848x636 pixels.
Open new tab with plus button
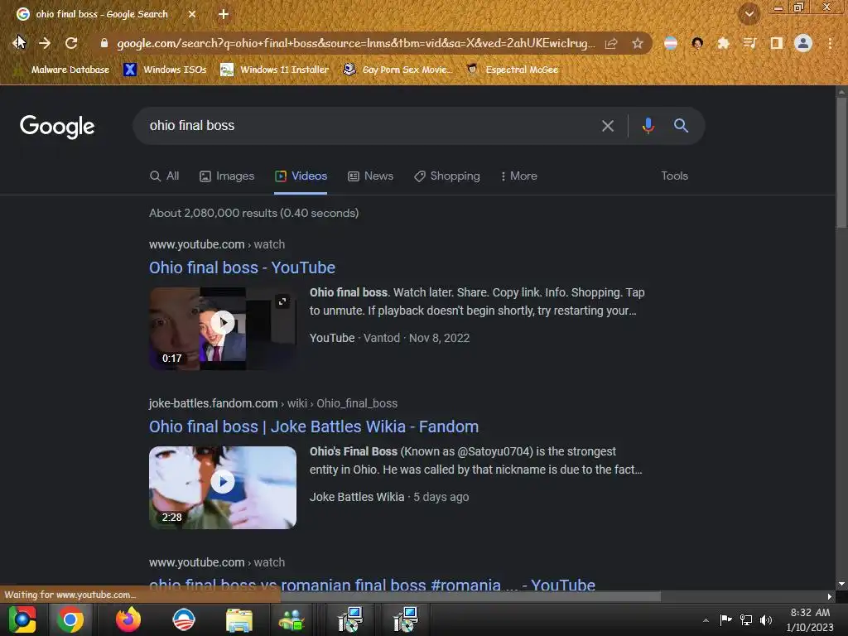point(224,14)
